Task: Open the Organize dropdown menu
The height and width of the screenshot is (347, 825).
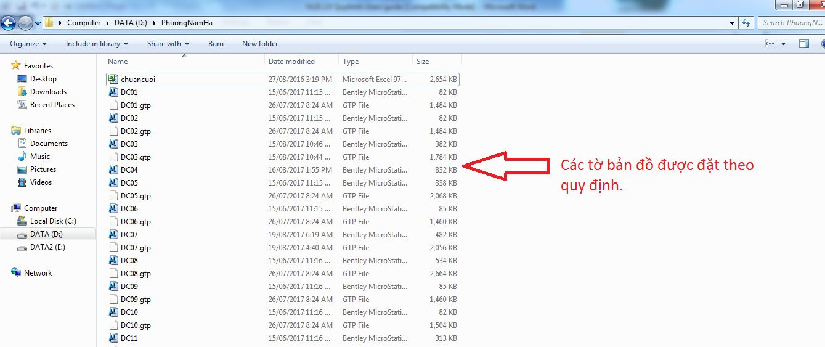Action: click(x=28, y=44)
